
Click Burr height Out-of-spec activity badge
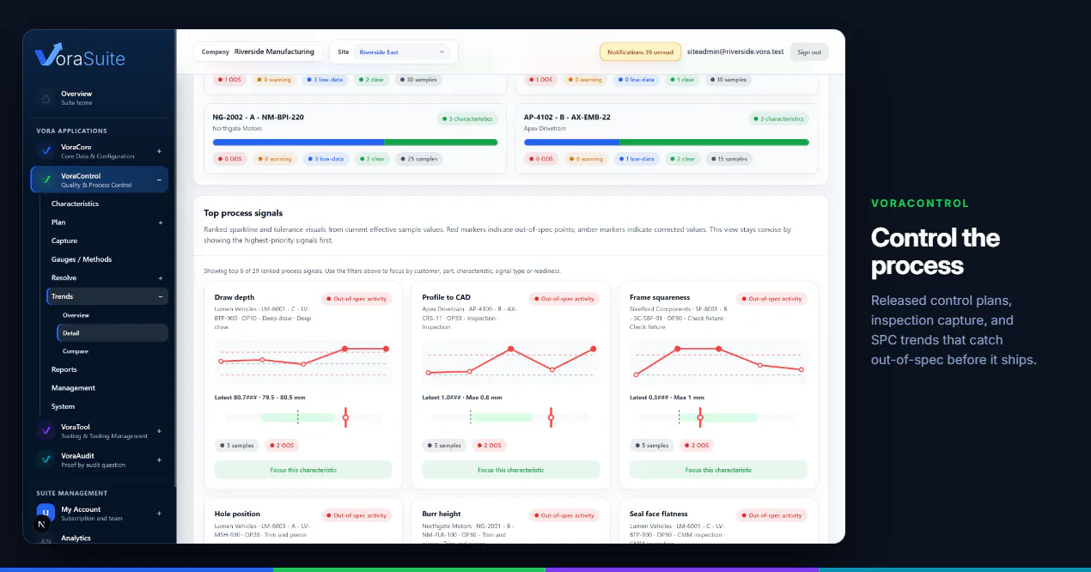[x=564, y=515]
